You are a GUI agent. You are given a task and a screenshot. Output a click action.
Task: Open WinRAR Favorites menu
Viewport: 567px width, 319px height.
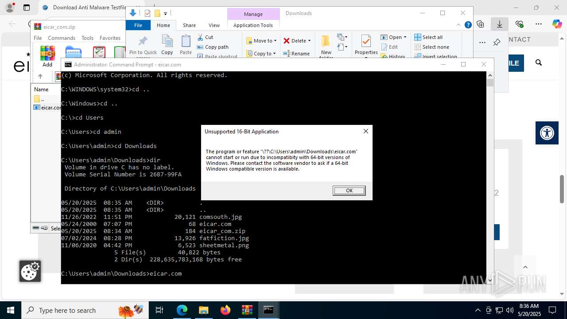[x=110, y=38]
